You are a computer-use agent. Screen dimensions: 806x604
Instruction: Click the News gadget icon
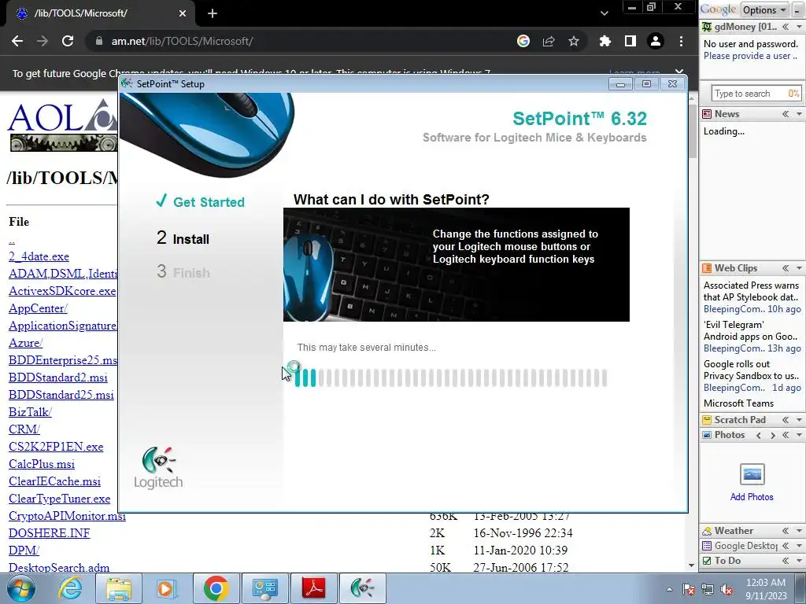pos(708,114)
